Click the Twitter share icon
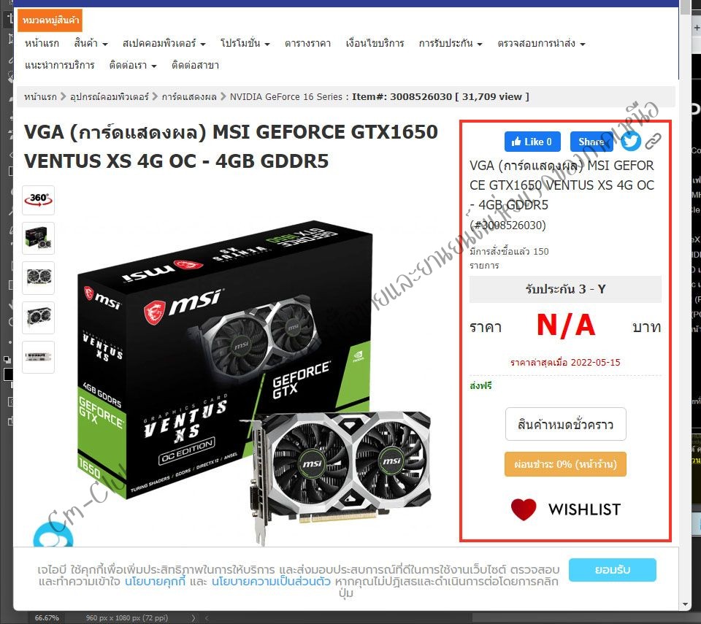The width and height of the screenshot is (701, 624). click(630, 142)
